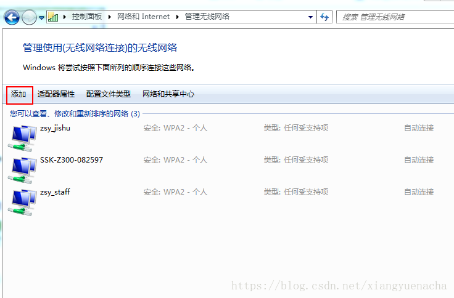Refresh the page with the refresh icon
Viewport: 454px width, 298px height.
point(324,17)
